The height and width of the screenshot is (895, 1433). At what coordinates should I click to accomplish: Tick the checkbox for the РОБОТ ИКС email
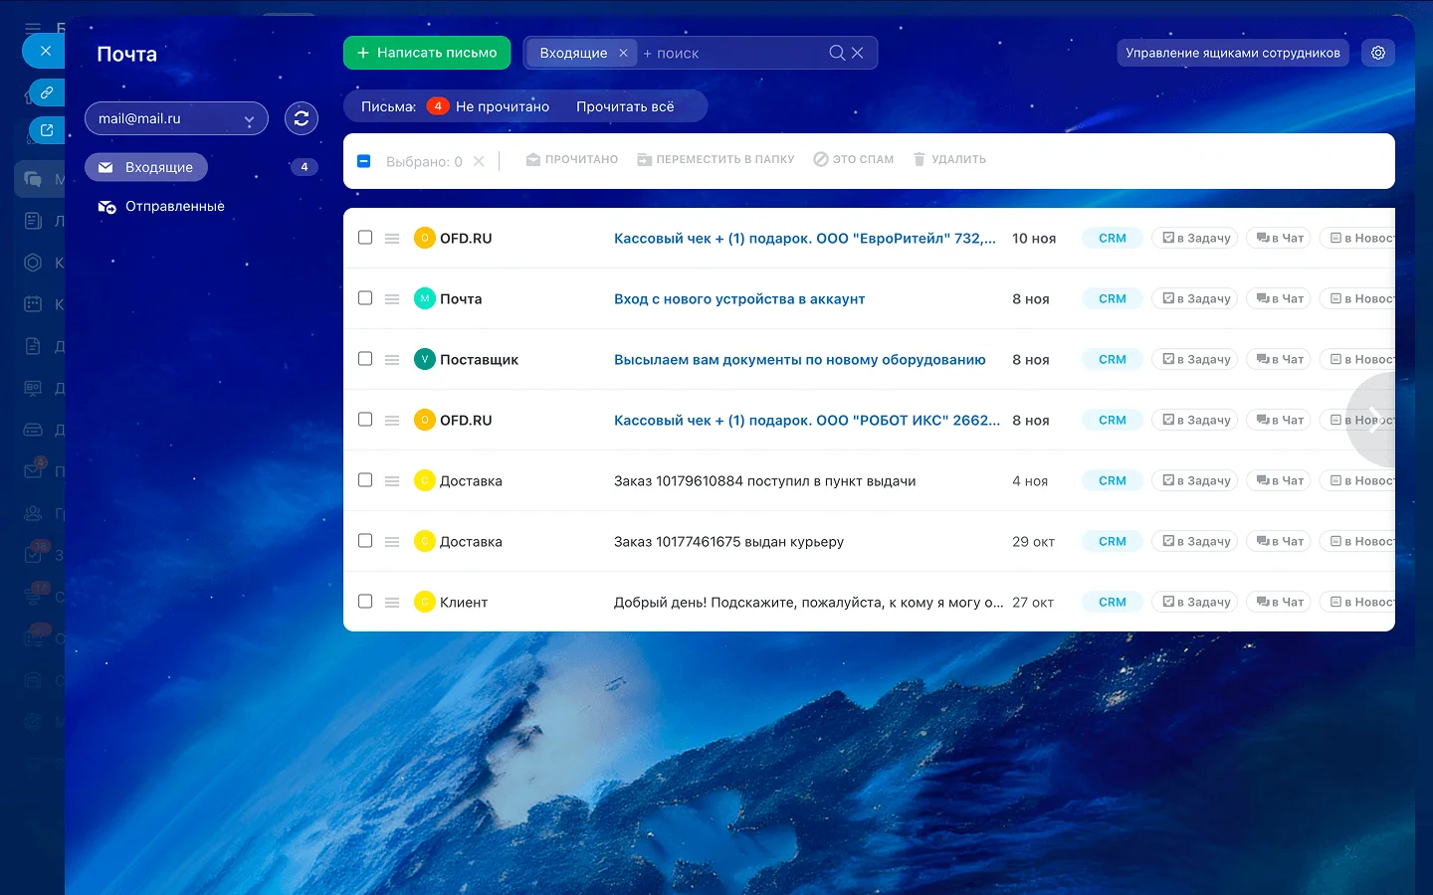365,420
